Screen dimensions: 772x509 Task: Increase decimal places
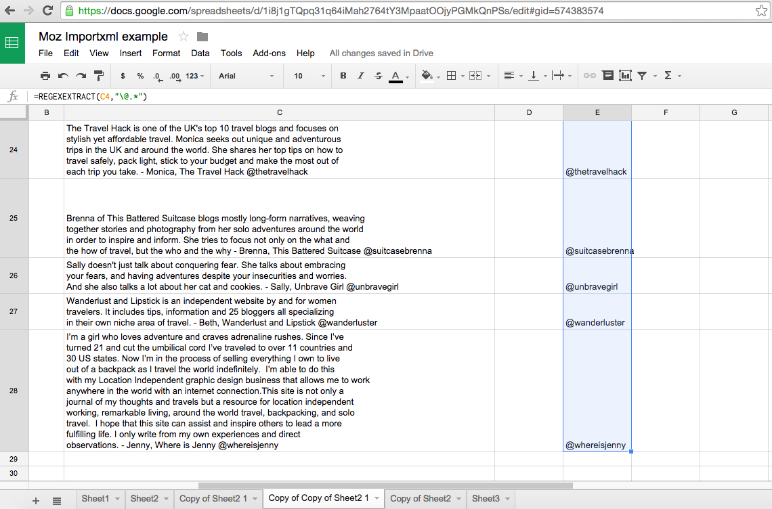[x=175, y=76]
